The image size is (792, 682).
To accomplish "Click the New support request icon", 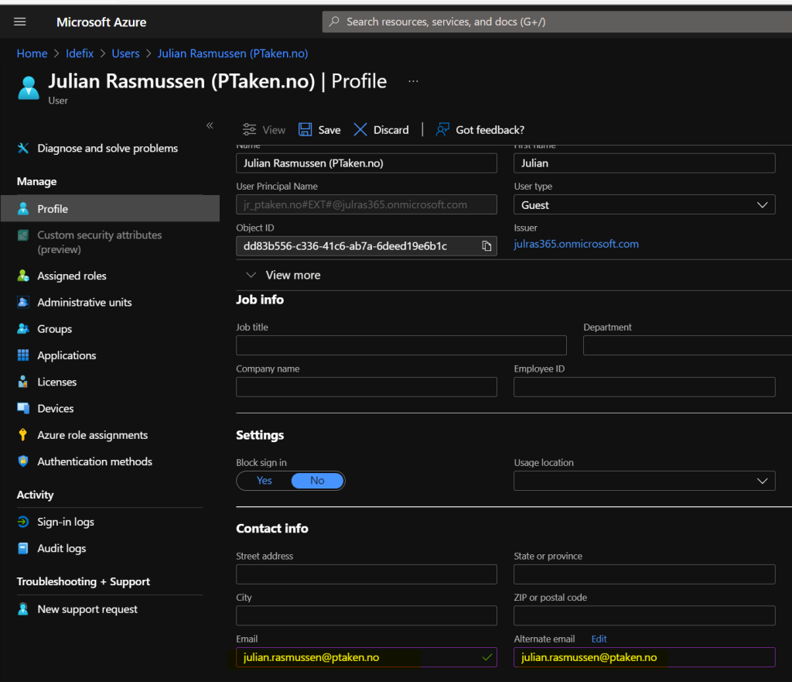I will pyautogui.click(x=22, y=608).
